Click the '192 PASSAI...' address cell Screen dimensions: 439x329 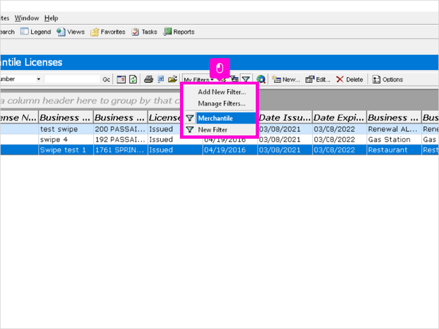click(121, 140)
